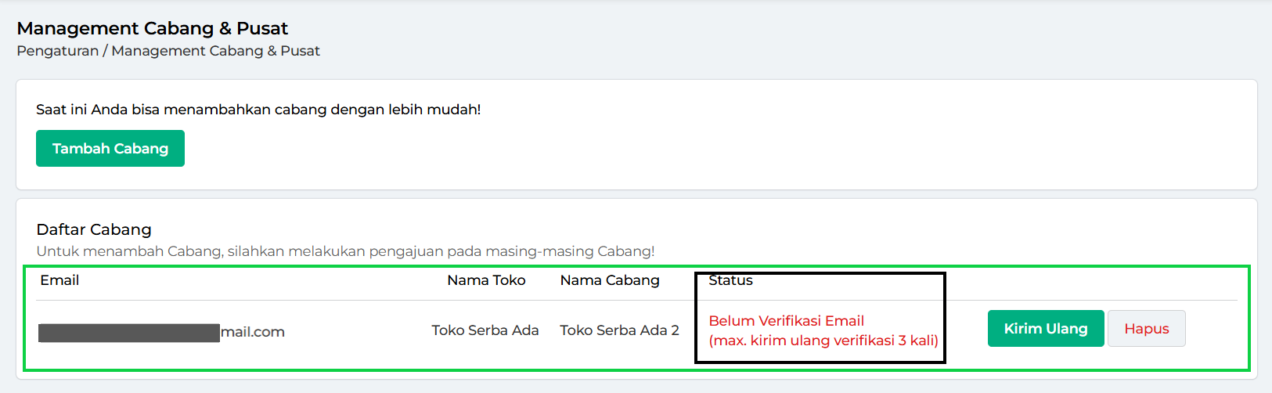Click the Tambah Cabang button
1272x393 pixels.
click(x=110, y=149)
